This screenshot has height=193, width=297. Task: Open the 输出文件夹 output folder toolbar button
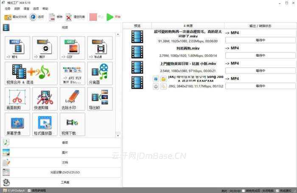[x=16, y=17]
